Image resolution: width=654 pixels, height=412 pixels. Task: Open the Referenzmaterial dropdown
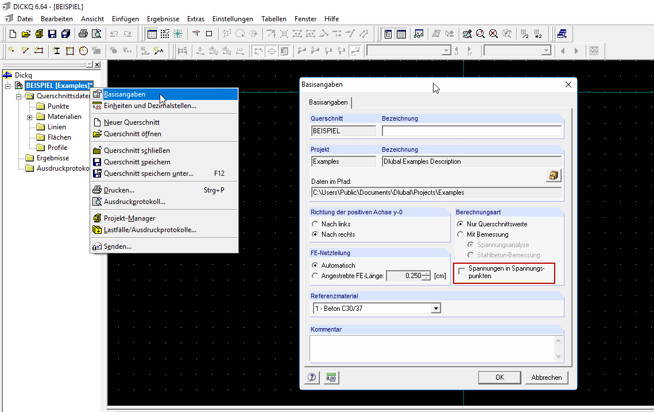coord(436,309)
